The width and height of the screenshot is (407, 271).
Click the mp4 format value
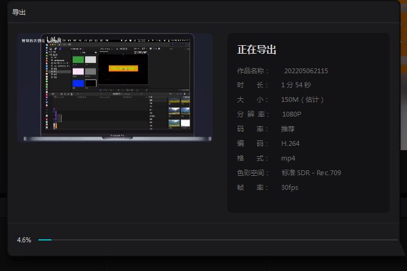pyautogui.click(x=288, y=159)
